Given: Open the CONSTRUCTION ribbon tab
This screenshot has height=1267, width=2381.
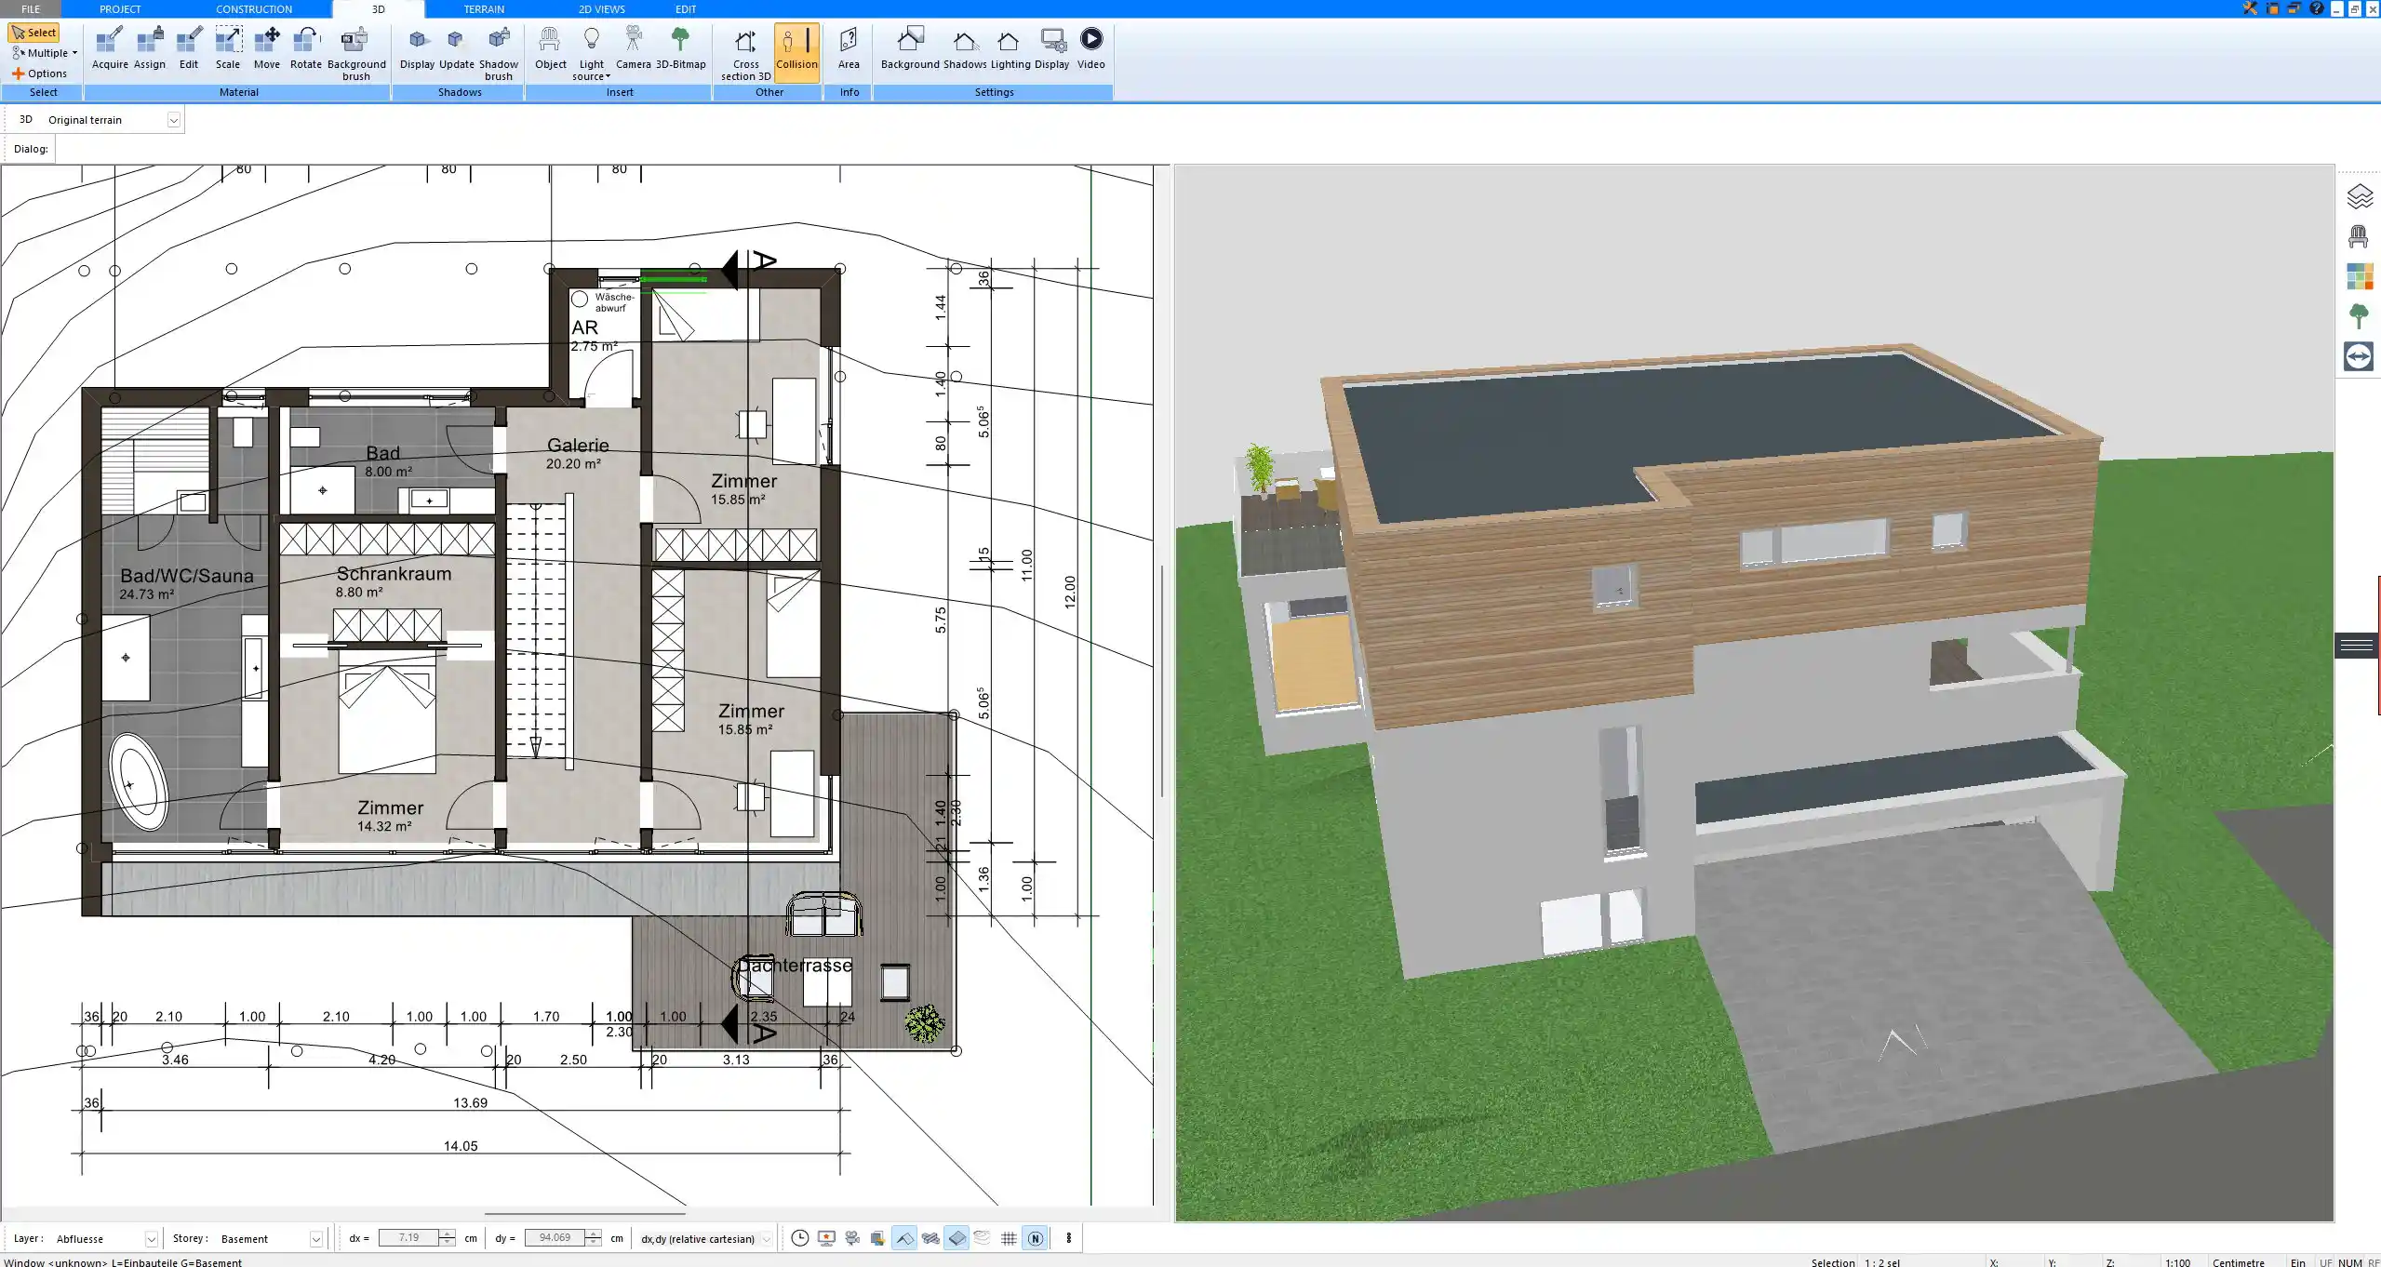Looking at the screenshot, I should point(253,9).
